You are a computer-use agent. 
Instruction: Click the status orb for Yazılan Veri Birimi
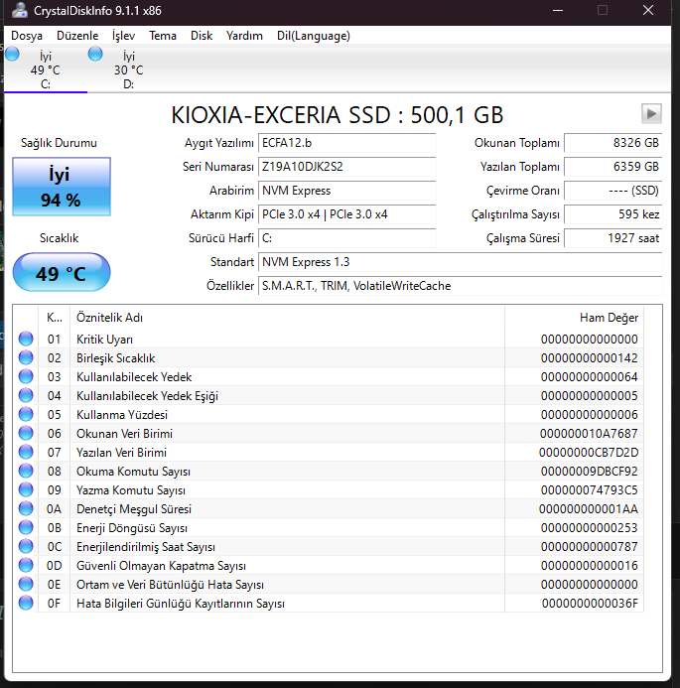[26, 452]
